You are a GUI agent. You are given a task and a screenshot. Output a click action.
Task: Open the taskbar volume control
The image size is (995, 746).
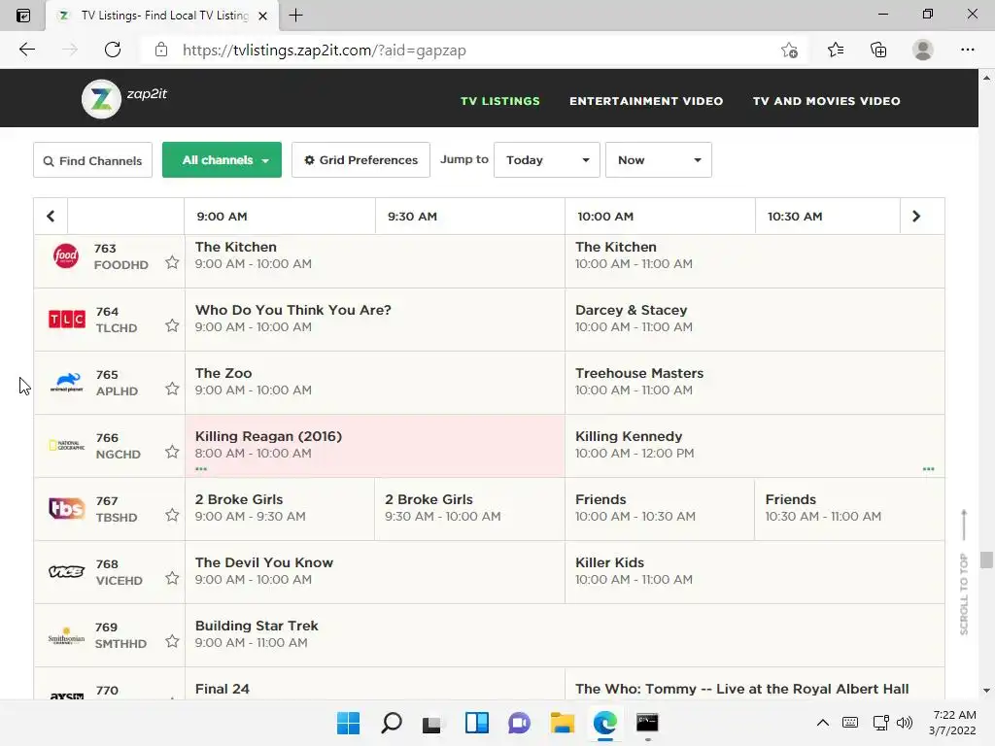[x=905, y=723]
